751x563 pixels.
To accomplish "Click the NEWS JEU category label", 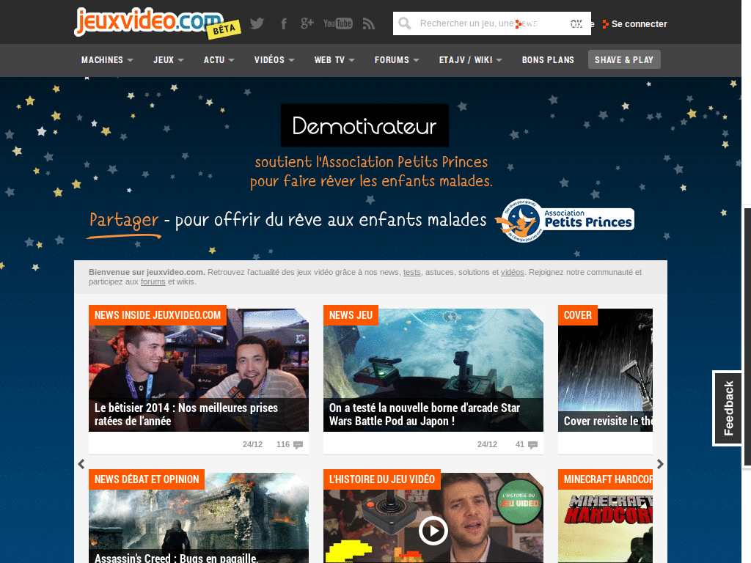I will click(x=351, y=315).
